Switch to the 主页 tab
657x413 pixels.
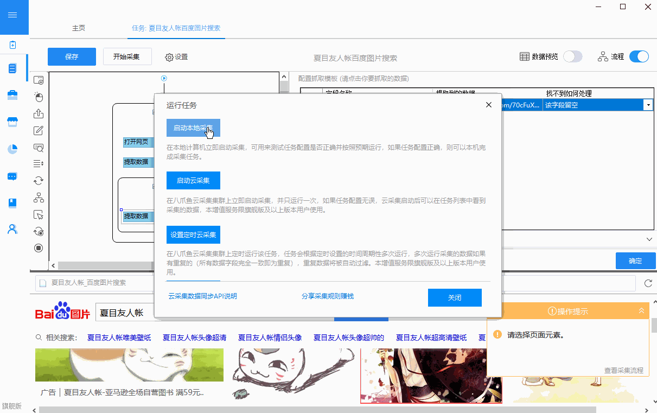tap(79, 28)
